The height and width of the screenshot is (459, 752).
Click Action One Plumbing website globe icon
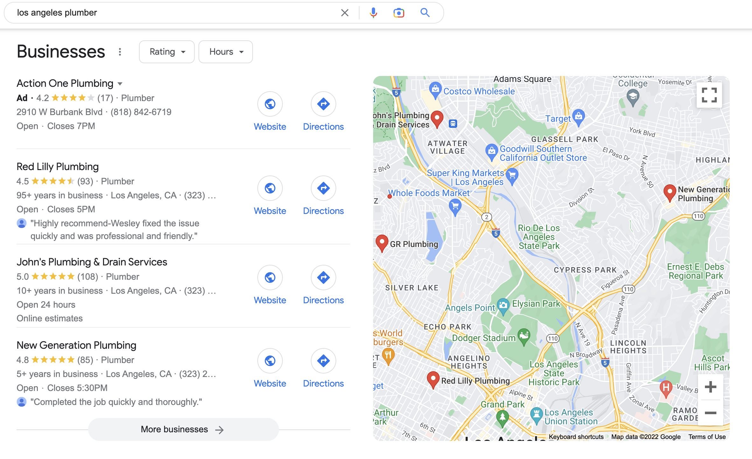click(270, 104)
